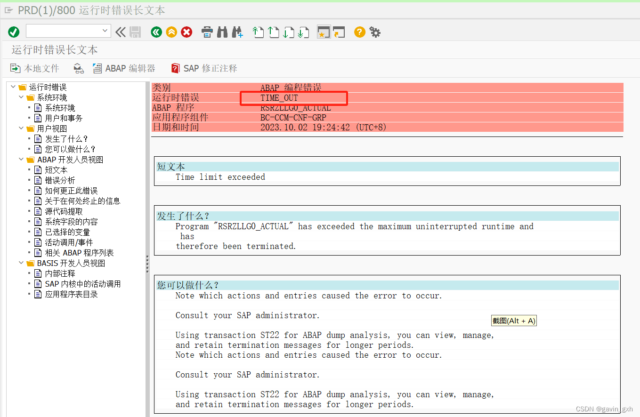Jump to last page with paging icon
This screenshot has width=640, height=417.
303,32
